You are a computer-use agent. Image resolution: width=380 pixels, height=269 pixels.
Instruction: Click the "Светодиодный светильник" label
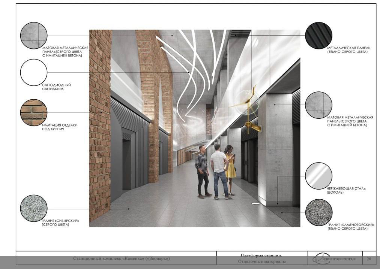click(56, 87)
